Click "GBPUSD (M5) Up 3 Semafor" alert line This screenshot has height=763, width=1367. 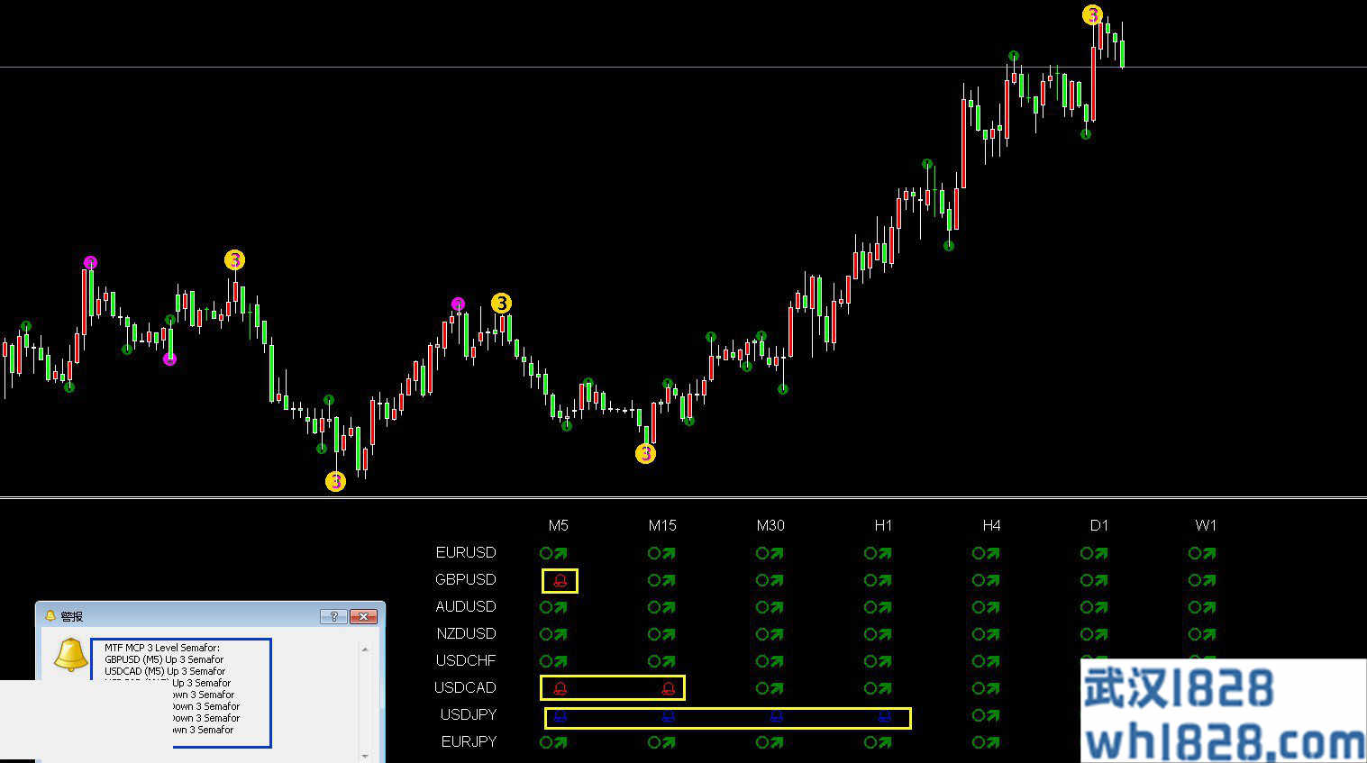tap(164, 659)
